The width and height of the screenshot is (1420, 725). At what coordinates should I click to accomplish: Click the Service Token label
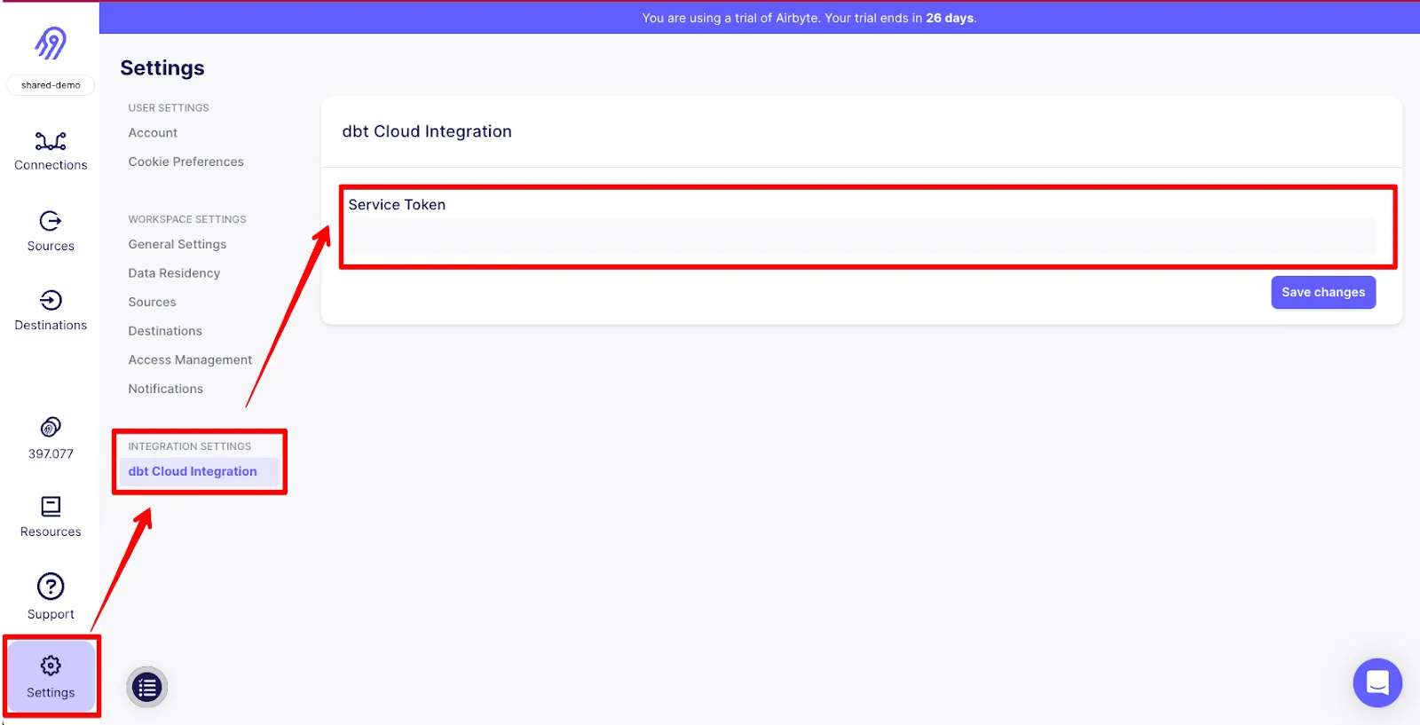(397, 205)
